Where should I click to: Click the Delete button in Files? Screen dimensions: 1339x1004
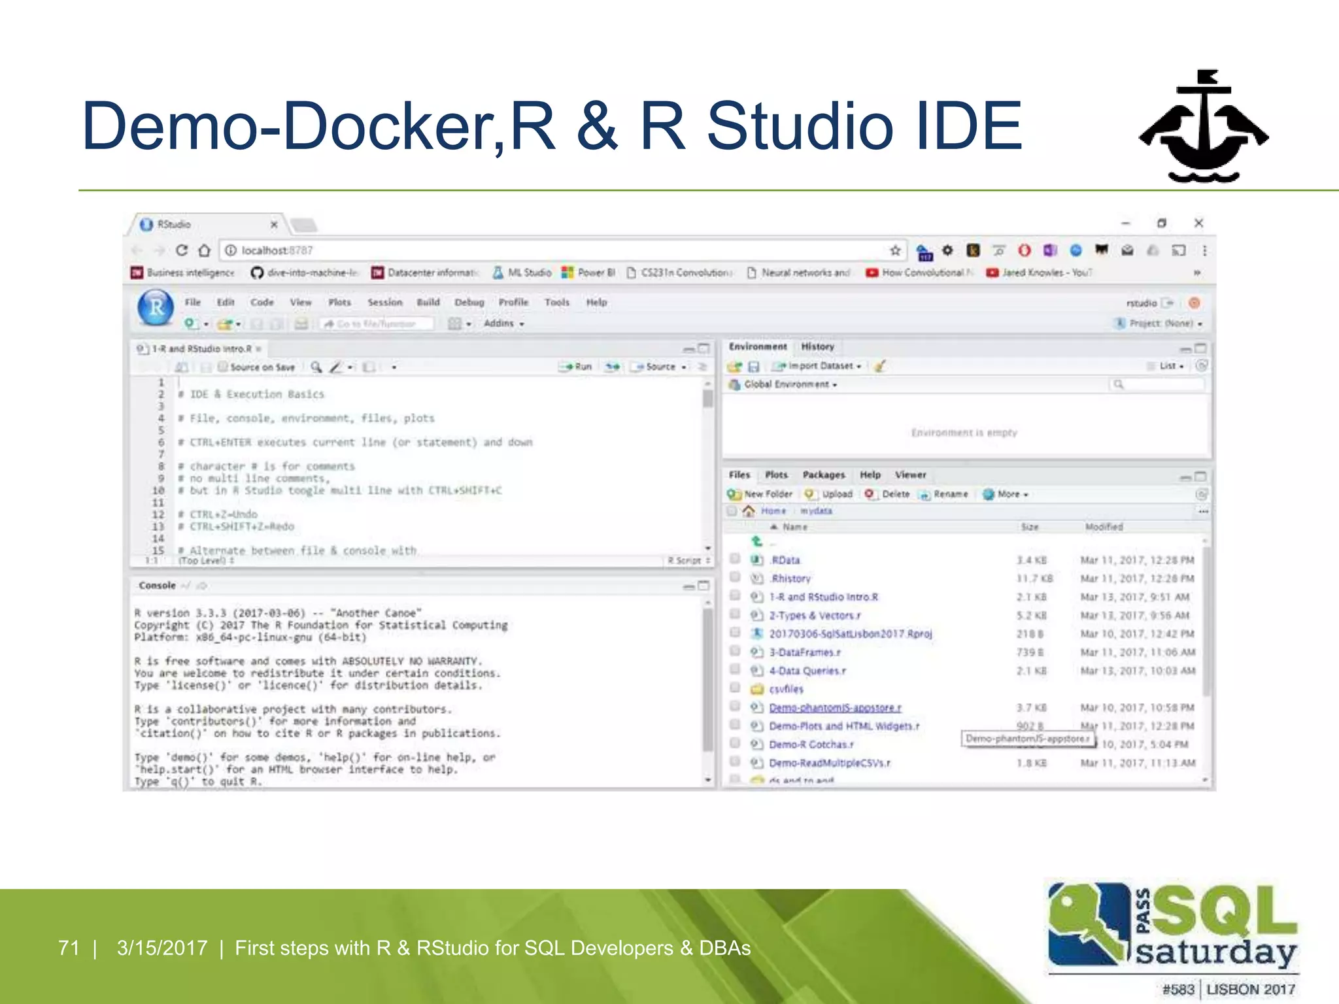tap(887, 494)
